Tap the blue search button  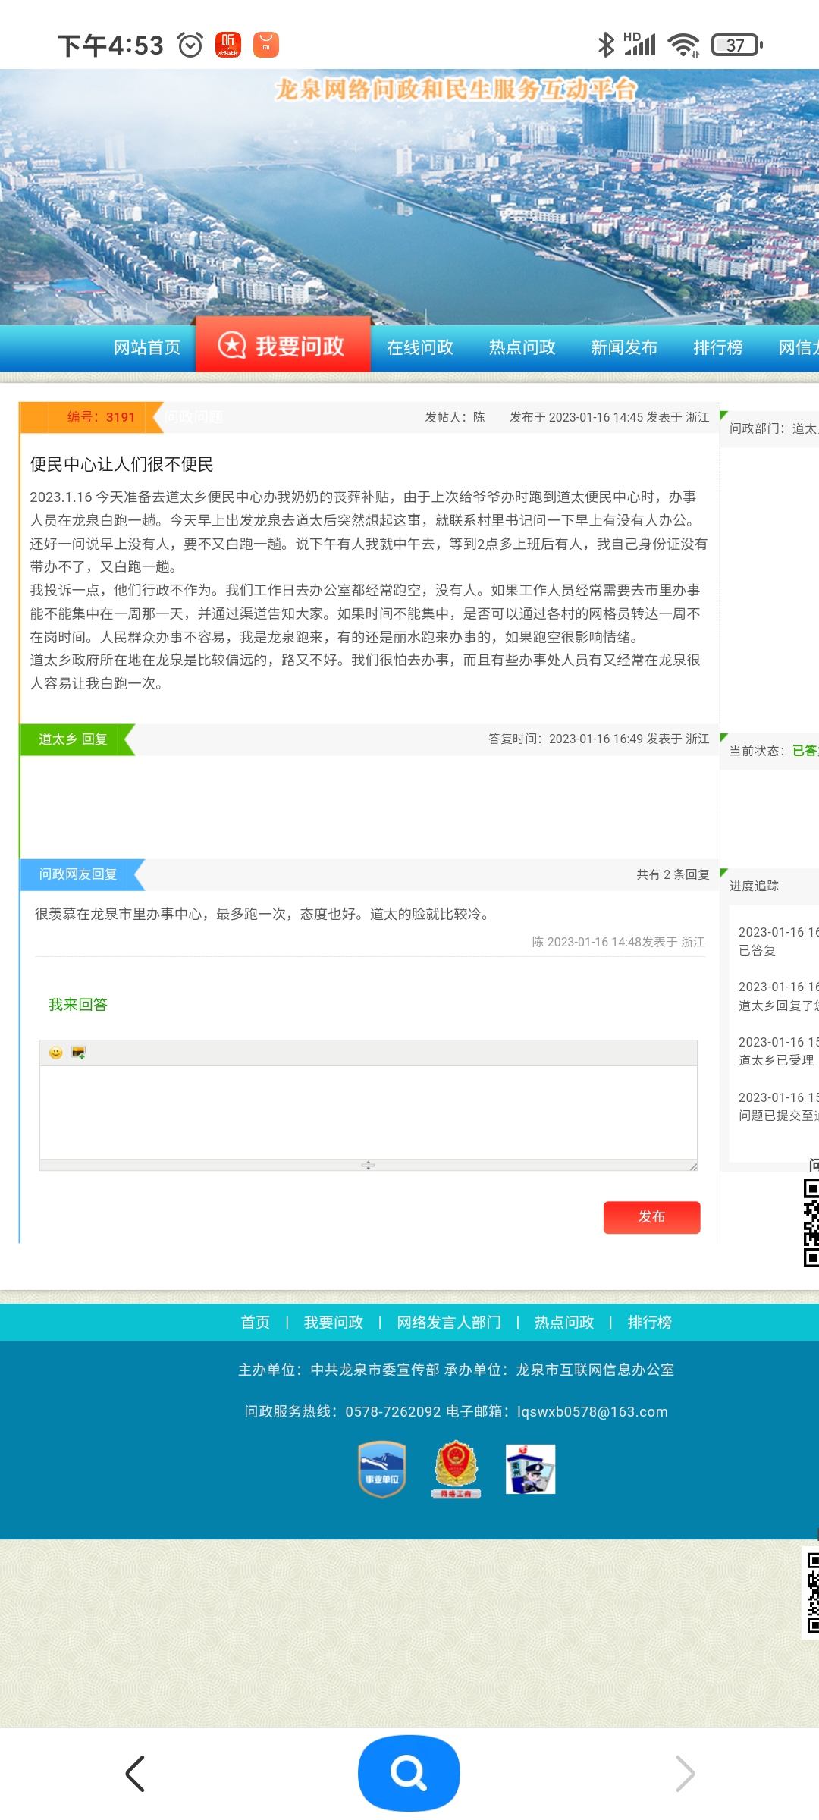coord(409,1773)
